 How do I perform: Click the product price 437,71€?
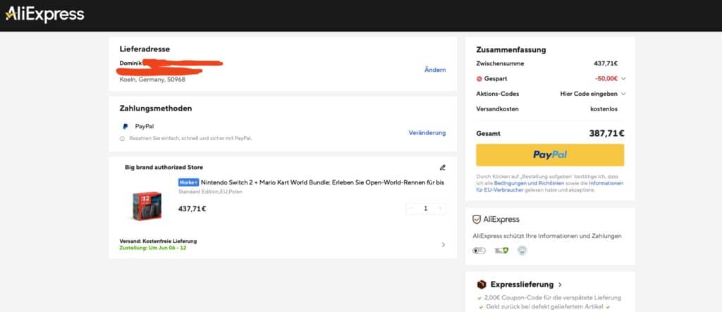192,209
